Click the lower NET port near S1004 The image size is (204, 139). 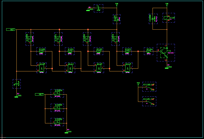point(40,94)
